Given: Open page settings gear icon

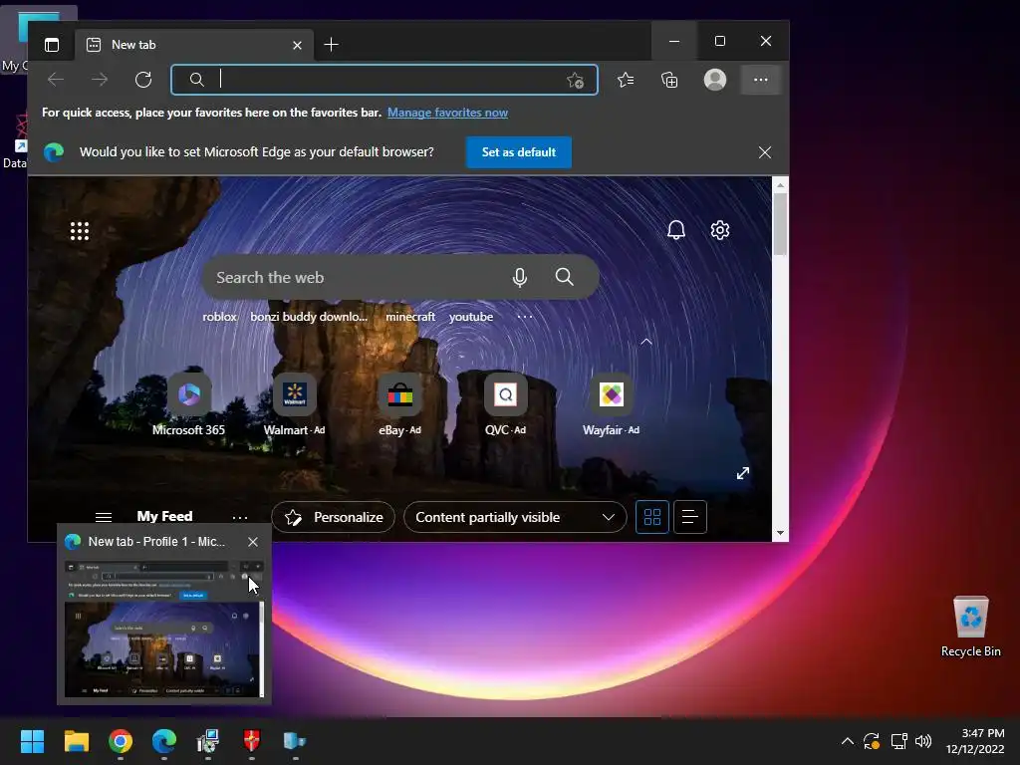Looking at the screenshot, I should (x=719, y=230).
